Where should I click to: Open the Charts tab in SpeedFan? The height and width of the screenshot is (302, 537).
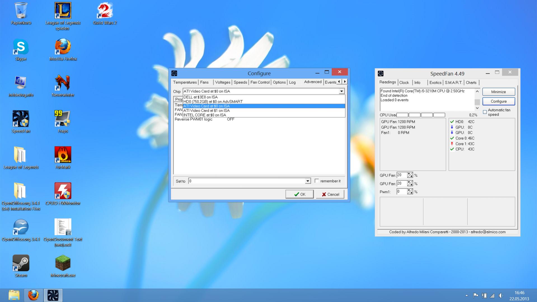(x=471, y=83)
